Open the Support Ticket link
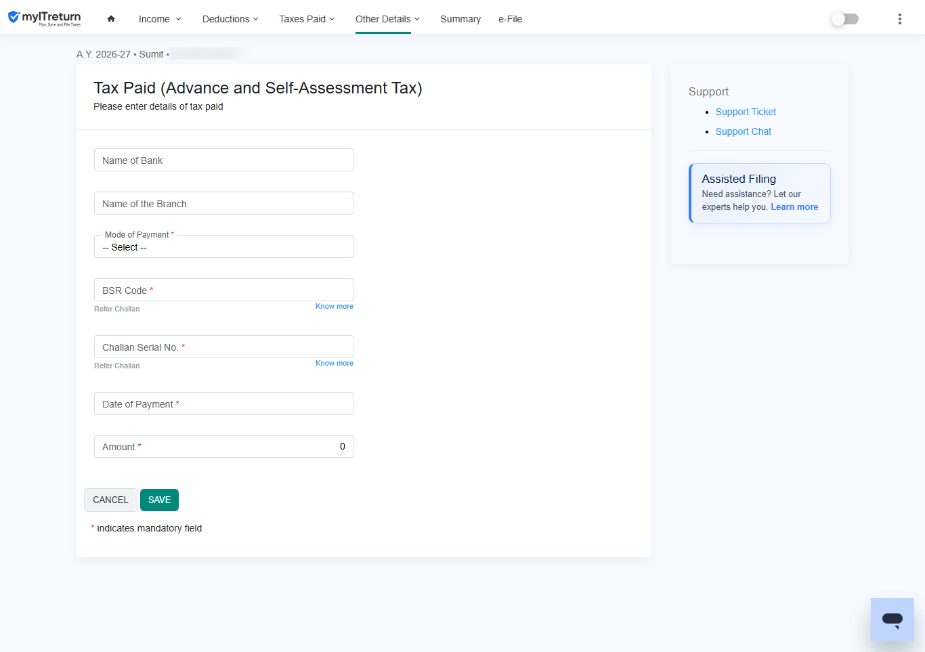Viewport: 925px width, 652px height. [746, 112]
